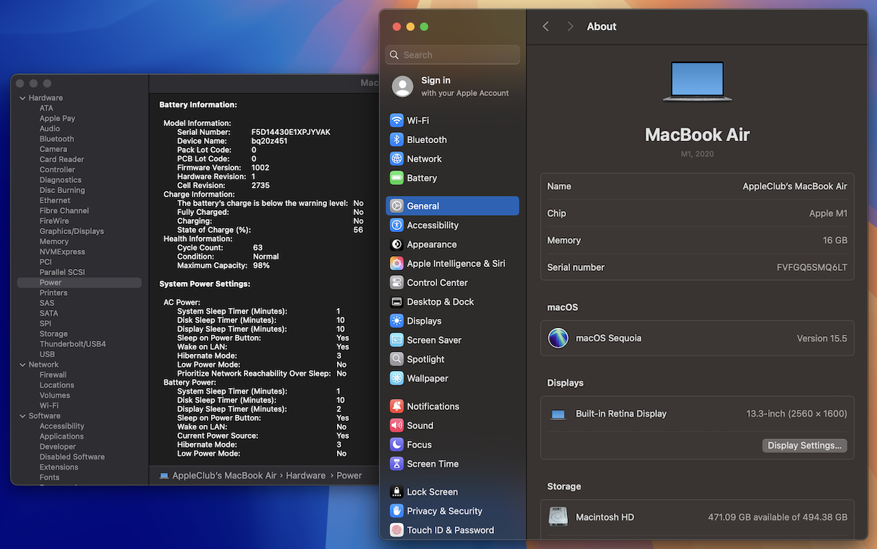Select the Appearance icon
Image resolution: width=877 pixels, height=549 pixels.
(x=397, y=244)
